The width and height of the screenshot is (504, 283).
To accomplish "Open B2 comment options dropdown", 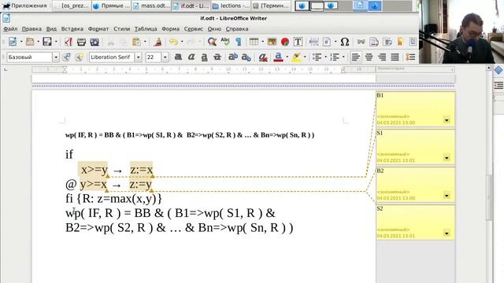I will [x=447, y=195].
